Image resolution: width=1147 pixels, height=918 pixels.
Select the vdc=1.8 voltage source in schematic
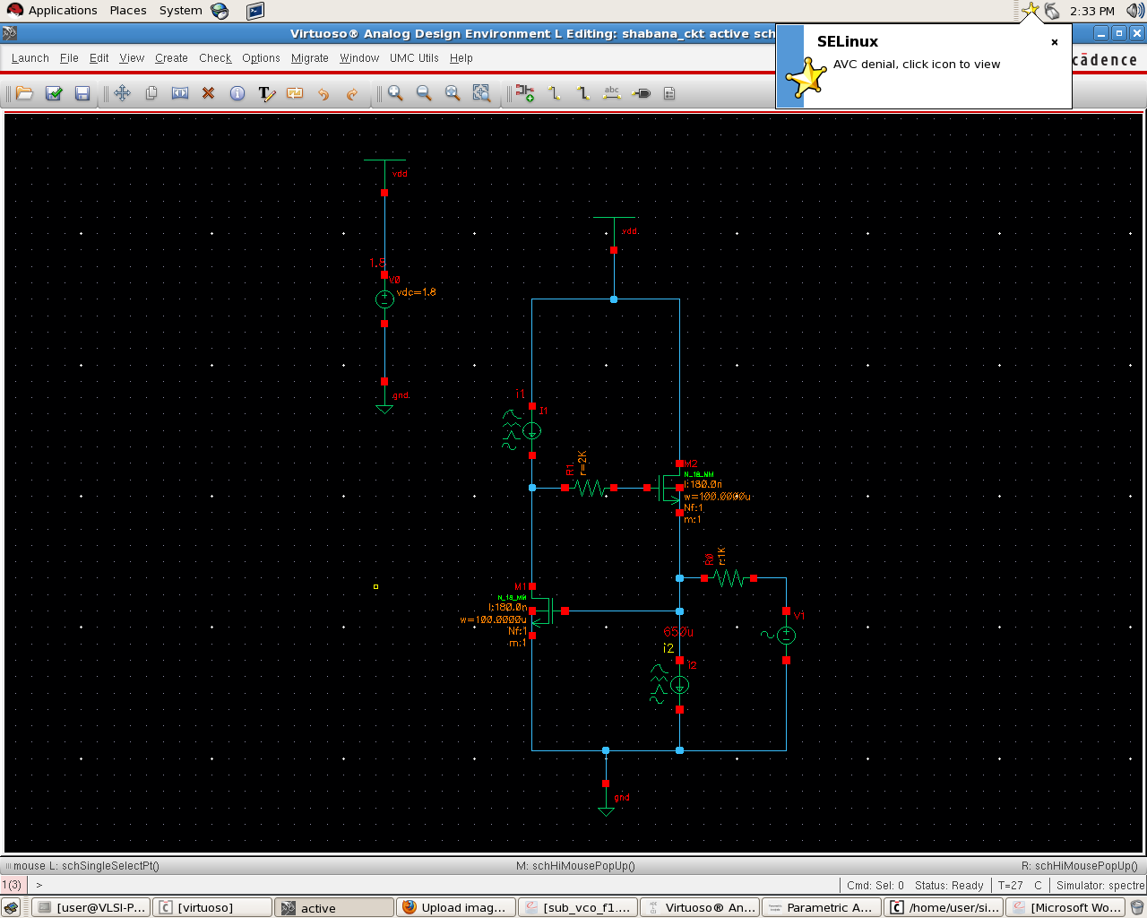pos(384,299)
